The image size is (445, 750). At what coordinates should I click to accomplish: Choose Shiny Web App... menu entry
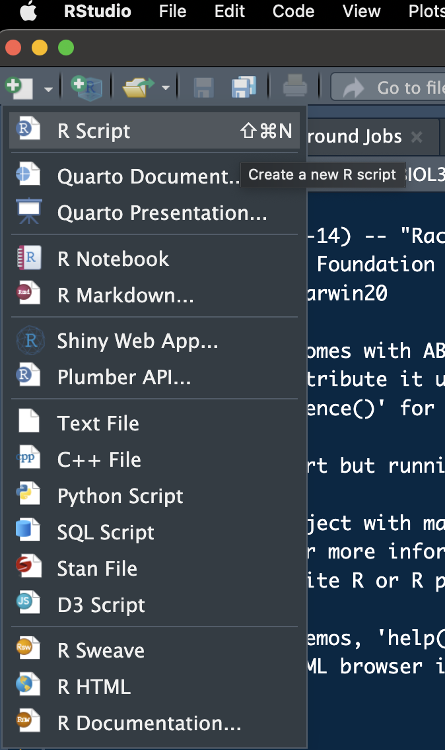[154, 341]
